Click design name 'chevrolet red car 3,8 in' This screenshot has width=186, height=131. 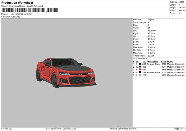coord(22,14)
